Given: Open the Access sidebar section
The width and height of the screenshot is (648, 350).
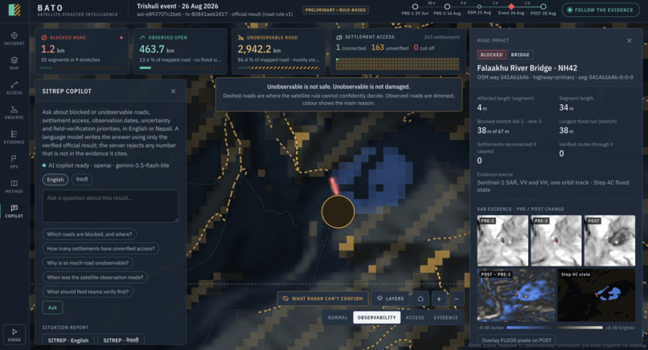Looking at the screenshot, I should click(x=14, y=88).
